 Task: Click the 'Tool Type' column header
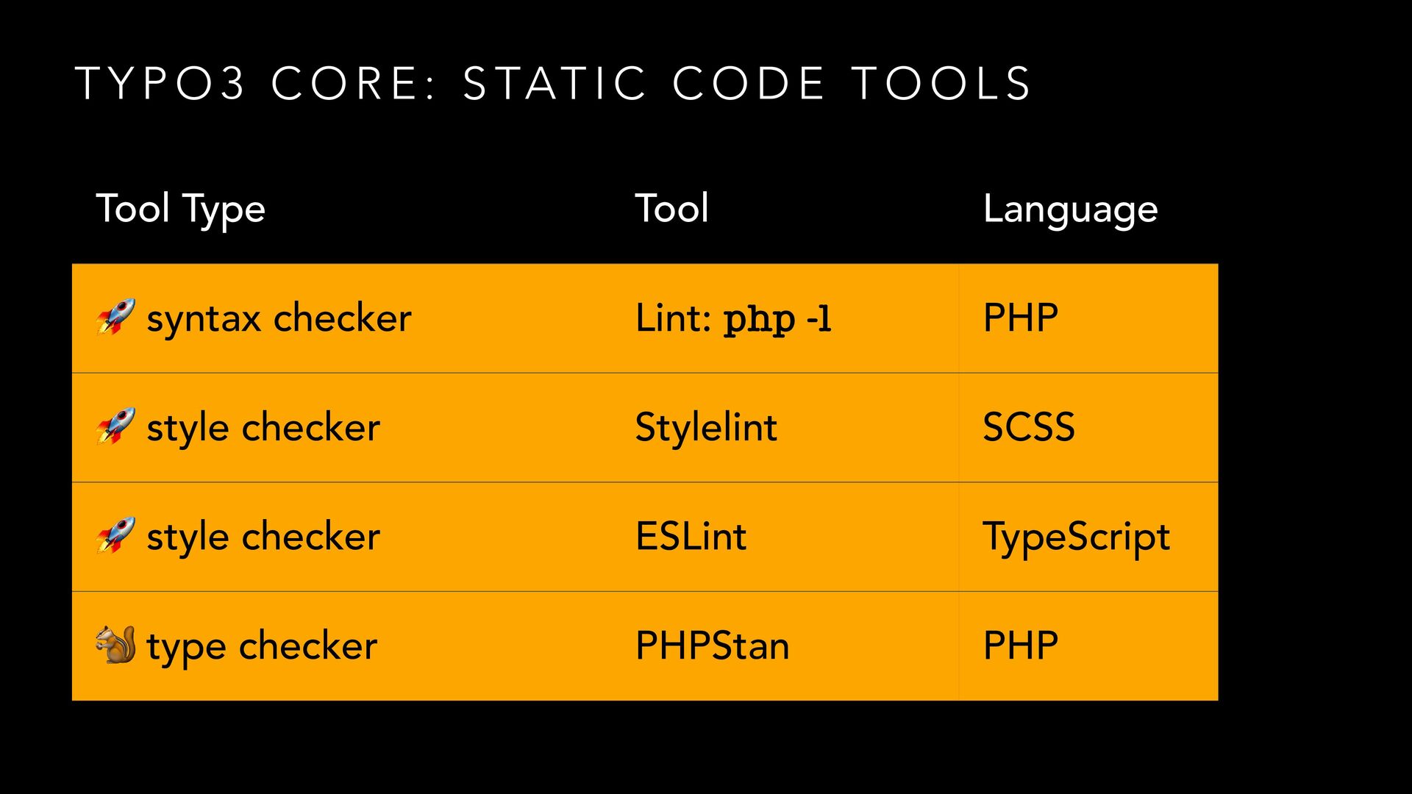[x=181, y=210]
